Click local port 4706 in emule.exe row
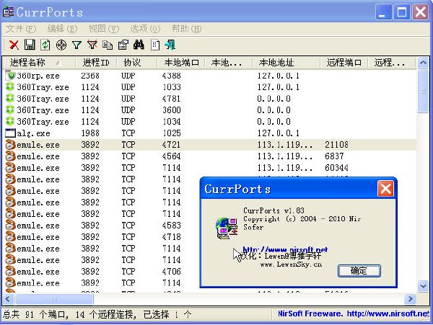The height and width of the screenshot is (325, 433). pyautogui.click(x=171, y=272)
